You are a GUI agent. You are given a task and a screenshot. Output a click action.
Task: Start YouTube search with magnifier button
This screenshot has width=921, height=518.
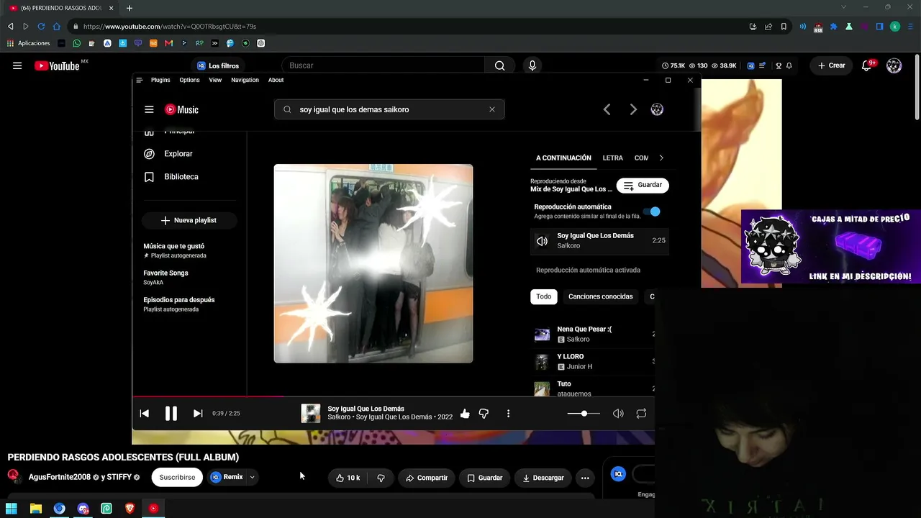(499, 65)
